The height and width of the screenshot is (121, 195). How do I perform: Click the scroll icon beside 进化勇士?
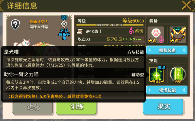point(80,31)
